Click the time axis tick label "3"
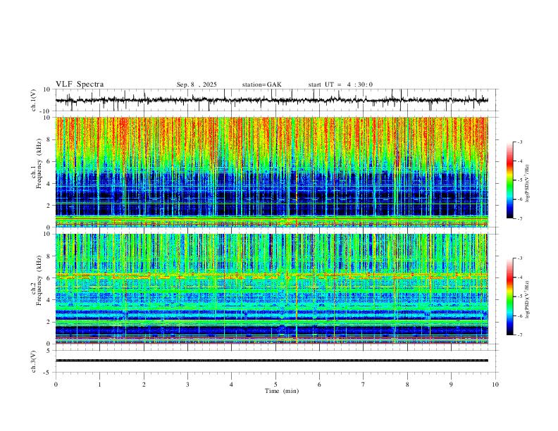This screenshot has height=431, width=558. coord(187,385)
